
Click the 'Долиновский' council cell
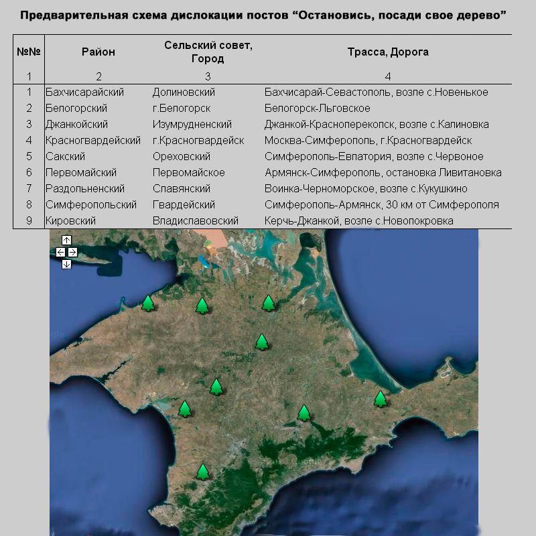[x=184, y=92]
